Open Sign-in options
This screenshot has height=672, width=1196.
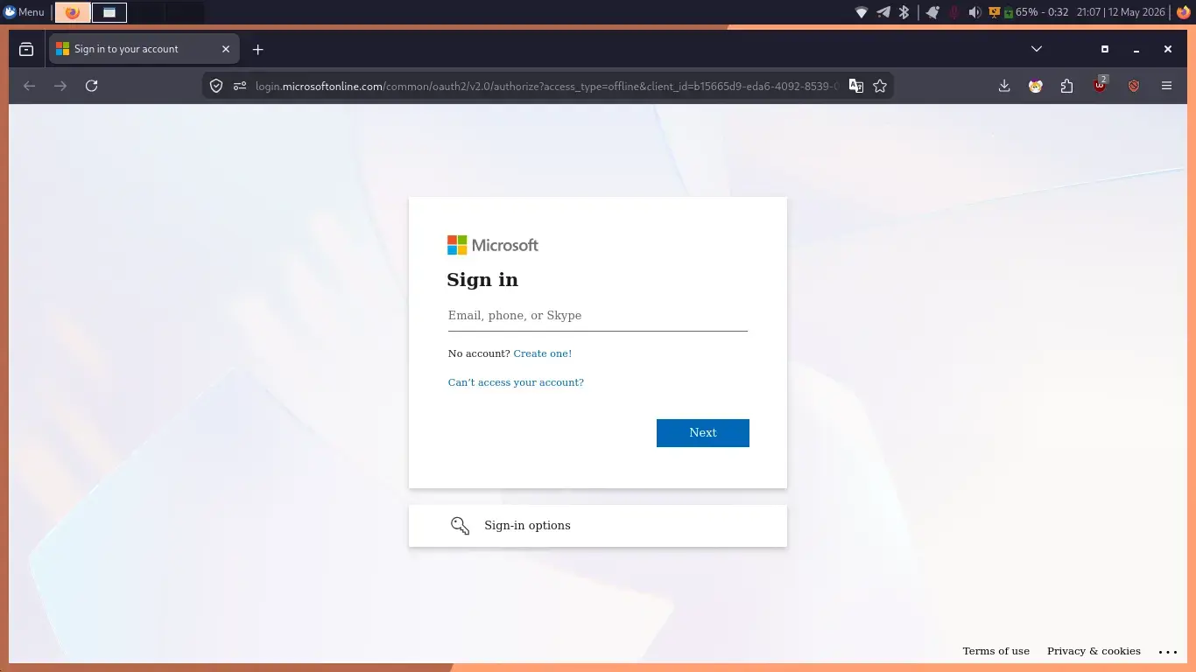pyautogui.click(x=598, y=526)
